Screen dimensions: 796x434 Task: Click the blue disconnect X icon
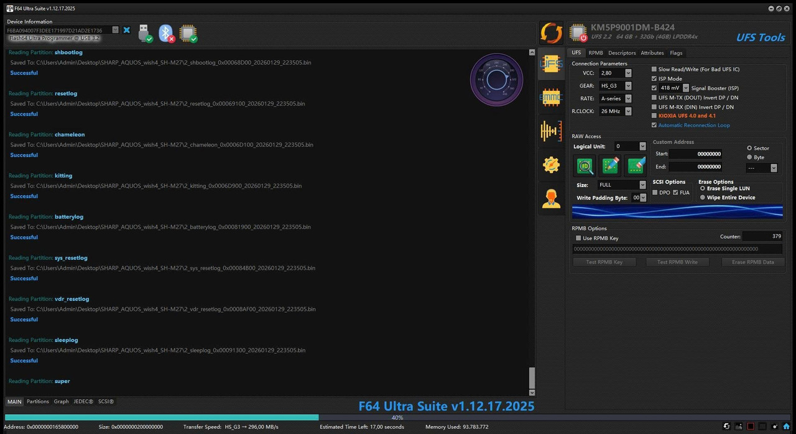tap(126, 30)
